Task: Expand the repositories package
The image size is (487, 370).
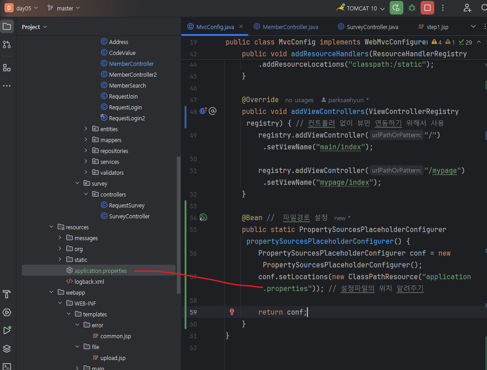Action: click(86, 150)
